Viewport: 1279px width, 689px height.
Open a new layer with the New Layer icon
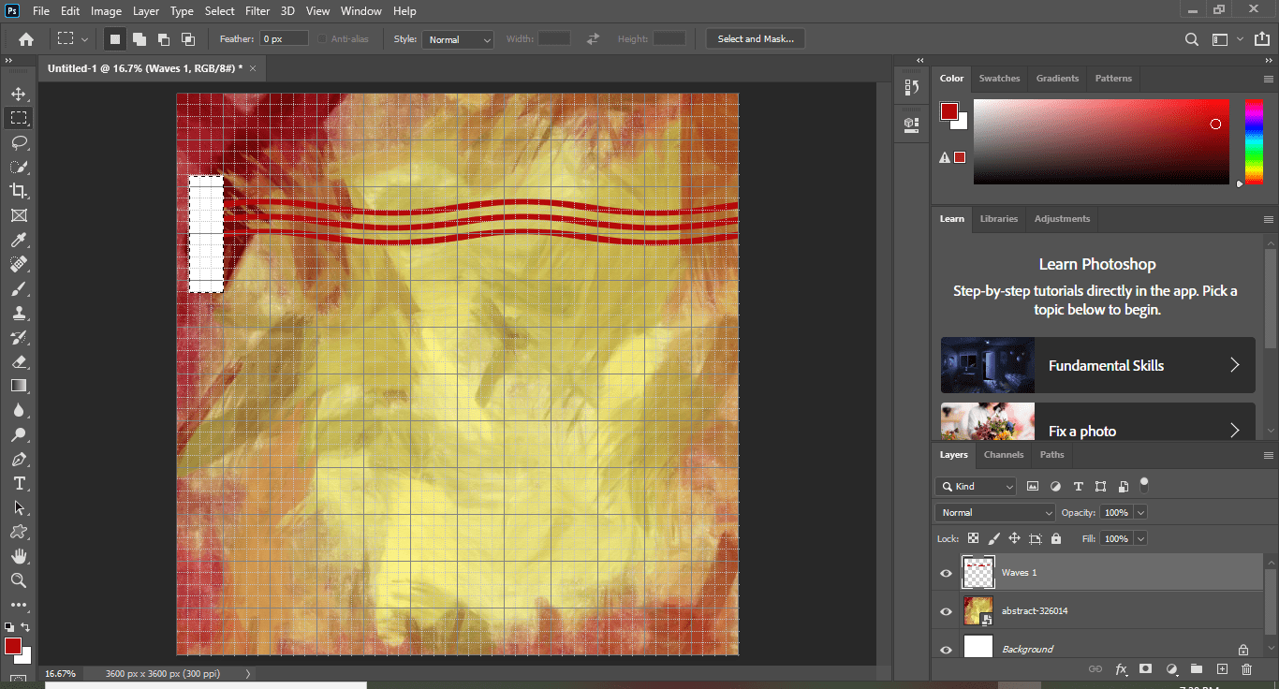(x=1222, y=669)
